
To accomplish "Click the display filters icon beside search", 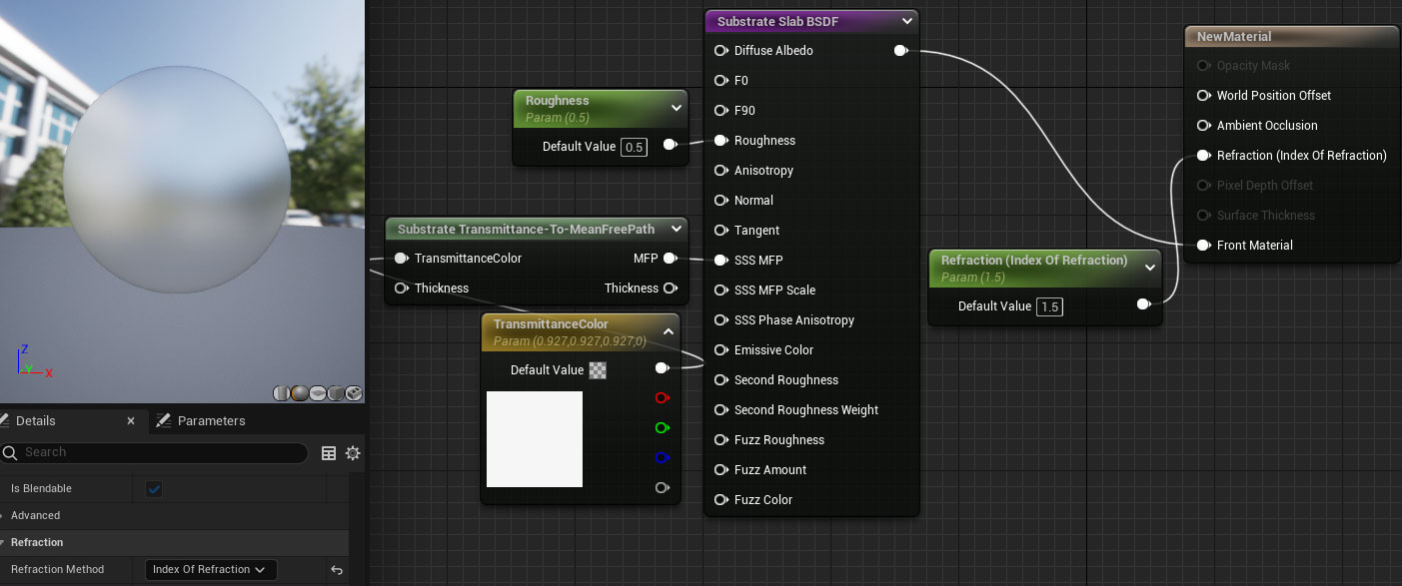I will tap(329, 453).
